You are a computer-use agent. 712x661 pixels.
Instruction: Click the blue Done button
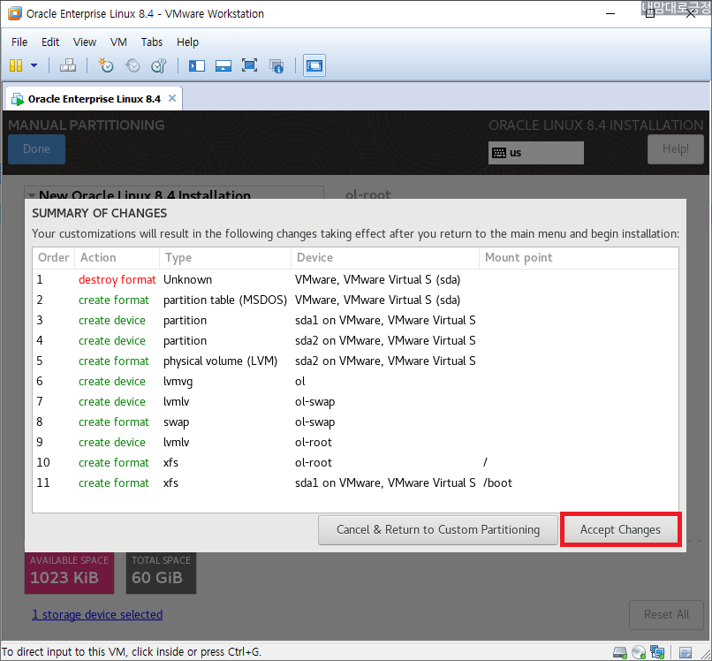tap(37, 149)
